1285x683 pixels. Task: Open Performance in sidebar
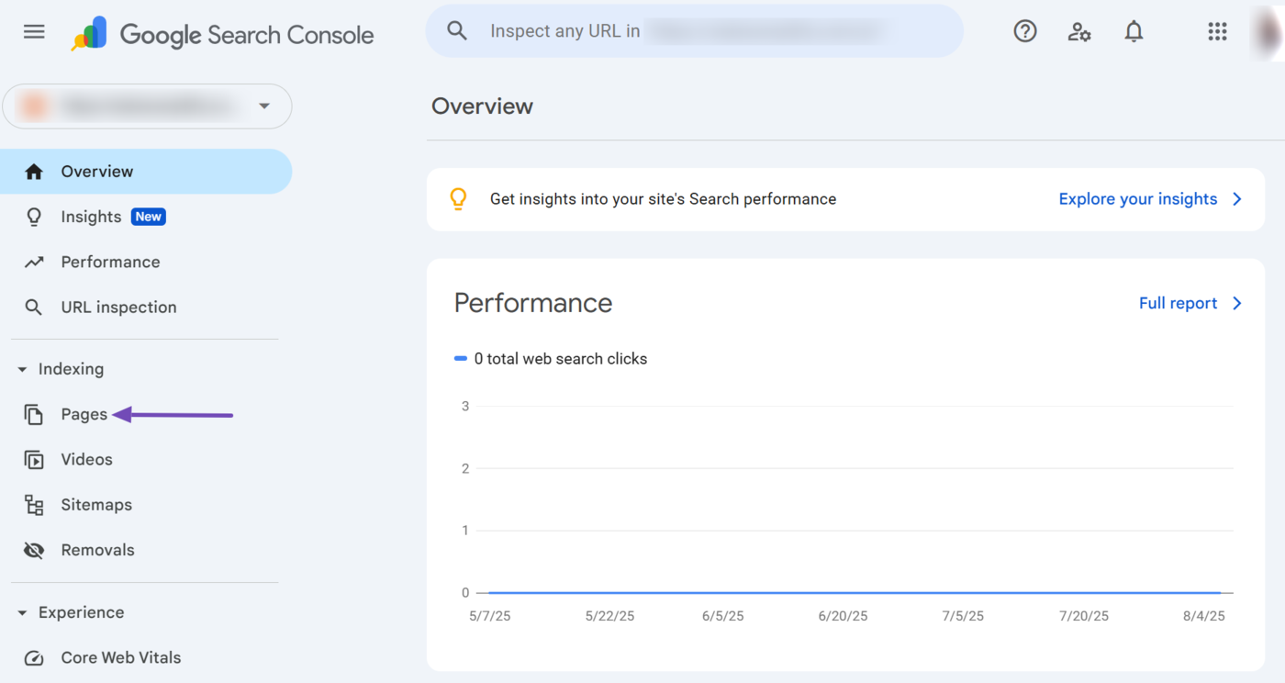click(146, 263)
